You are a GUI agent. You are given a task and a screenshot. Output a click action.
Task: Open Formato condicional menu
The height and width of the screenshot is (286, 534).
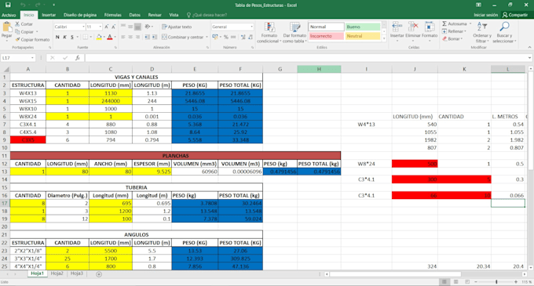click(269, 32)
